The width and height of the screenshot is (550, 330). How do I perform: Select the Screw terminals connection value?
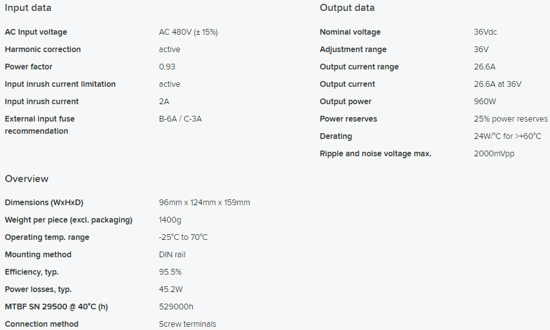[x=188, y=324]
